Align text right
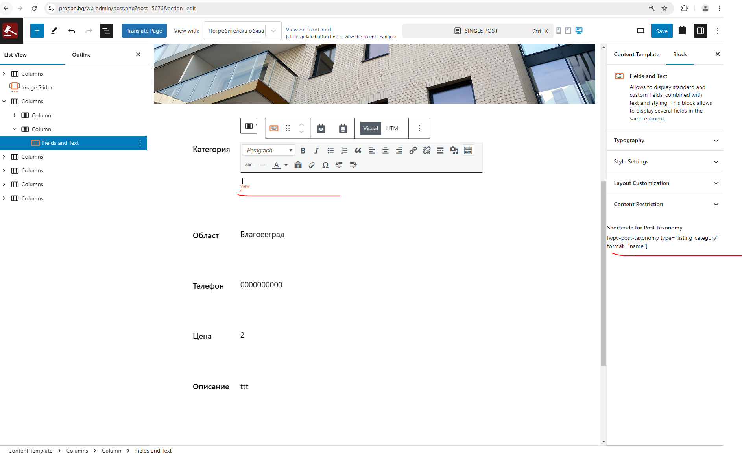Screen dimensions: 742x455 (399, 150)
